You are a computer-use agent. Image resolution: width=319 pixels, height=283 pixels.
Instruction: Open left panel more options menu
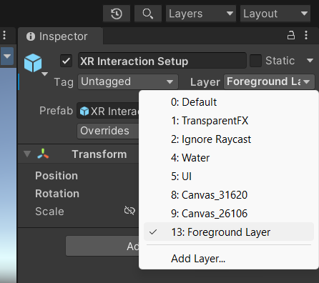click(4, 35)
